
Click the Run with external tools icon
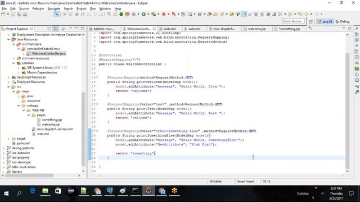tap(154, 15)
